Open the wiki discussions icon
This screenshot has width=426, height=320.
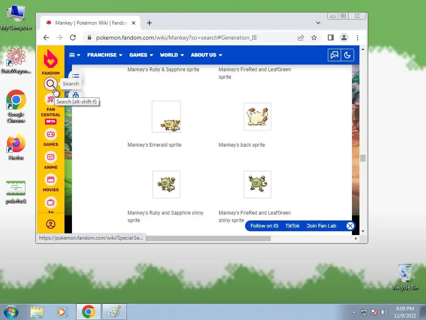click(334, 55)
